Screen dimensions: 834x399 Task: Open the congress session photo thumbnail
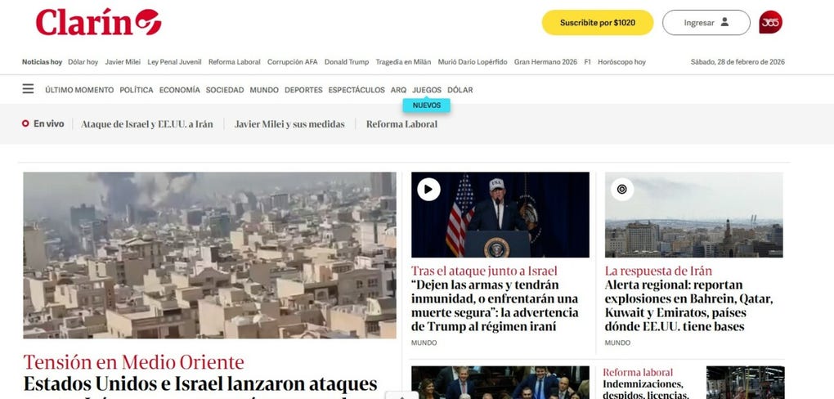tap(500, 383)
